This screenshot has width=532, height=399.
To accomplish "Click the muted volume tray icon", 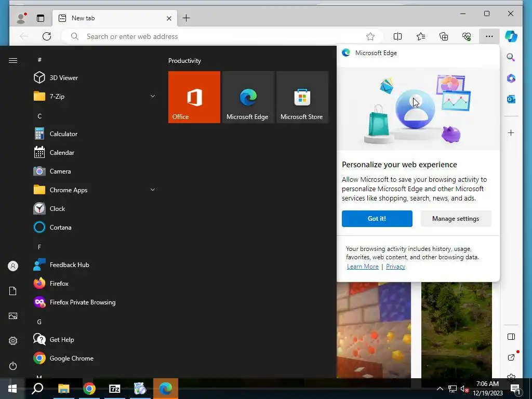I will (464, 389).
